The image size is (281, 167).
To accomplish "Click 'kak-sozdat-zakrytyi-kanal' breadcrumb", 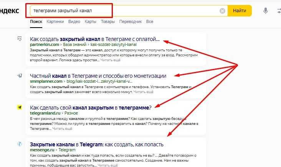I will (114, 44).
